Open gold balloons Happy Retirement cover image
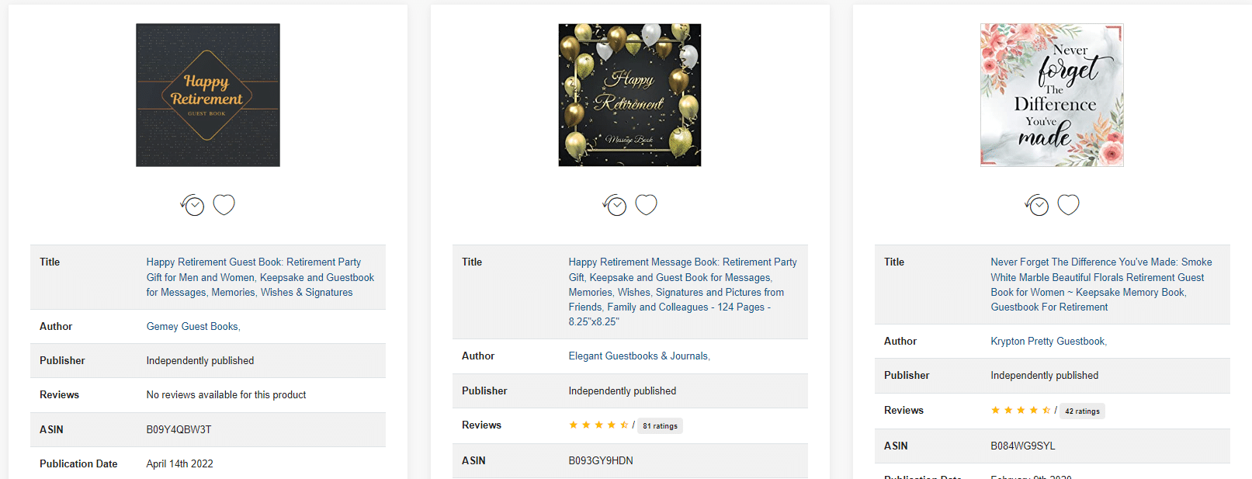 (629, 95)
